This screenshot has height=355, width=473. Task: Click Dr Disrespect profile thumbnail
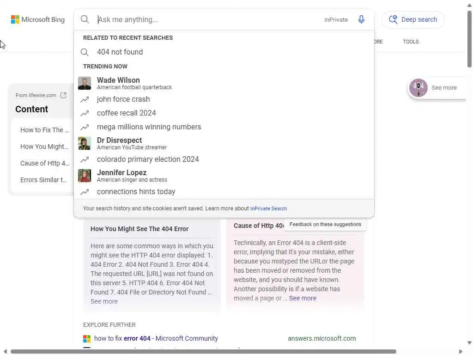coord(85,143)
